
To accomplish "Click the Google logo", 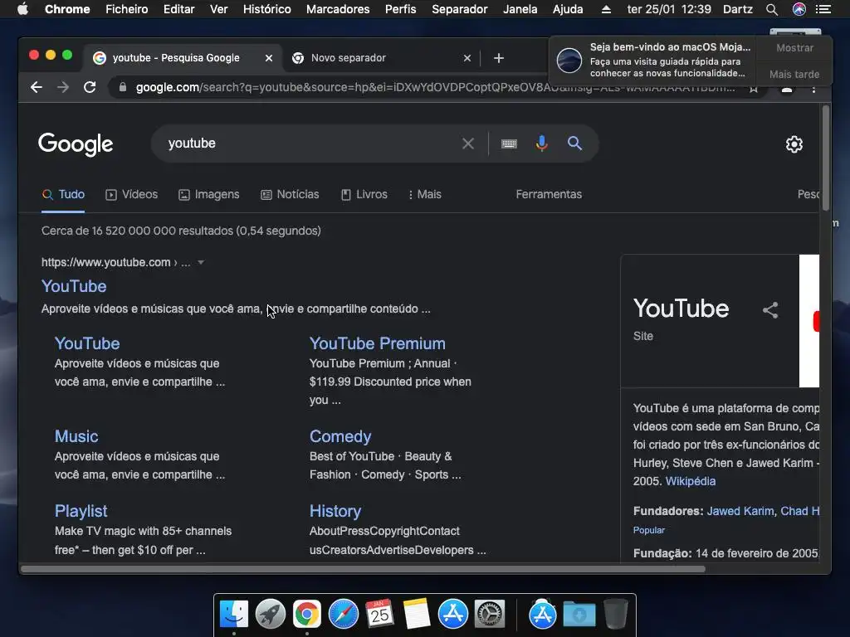I will click(76, 144).
